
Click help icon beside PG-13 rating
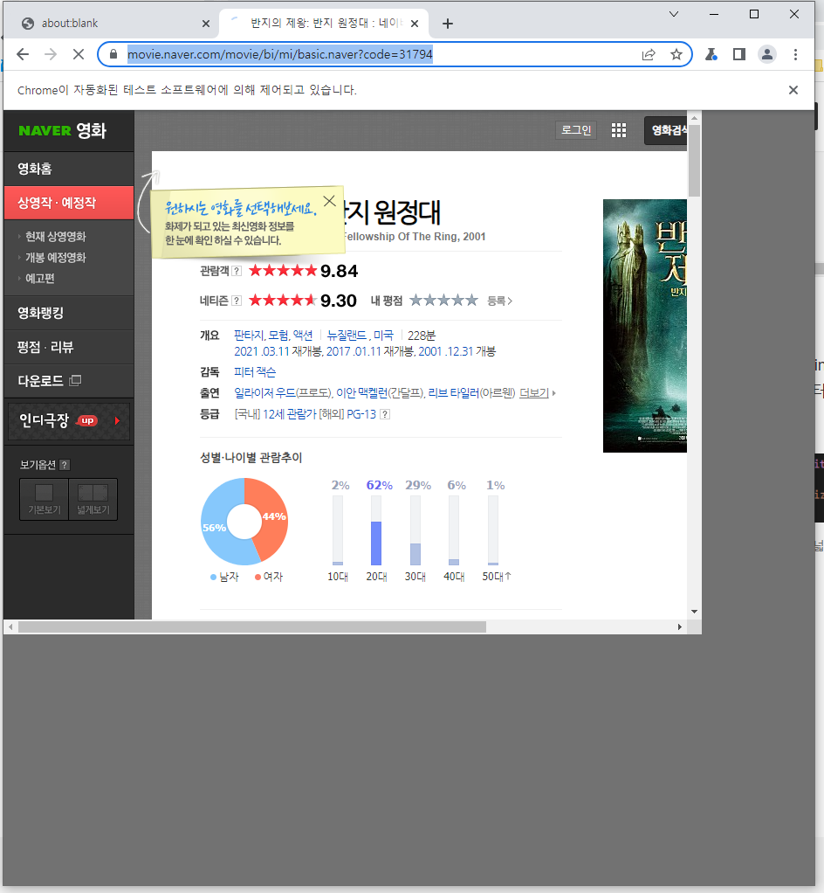385,414
